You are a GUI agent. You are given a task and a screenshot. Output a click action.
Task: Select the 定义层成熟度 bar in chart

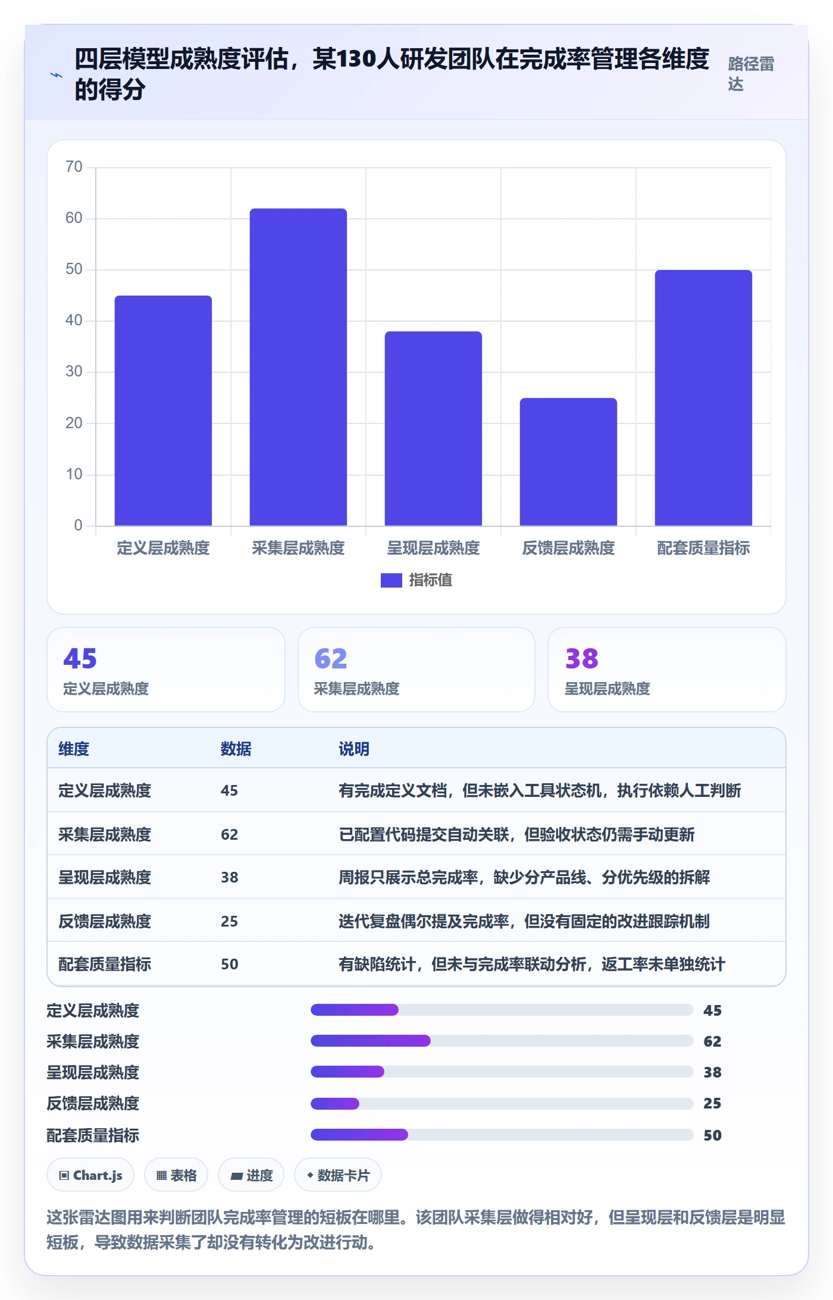163,410
